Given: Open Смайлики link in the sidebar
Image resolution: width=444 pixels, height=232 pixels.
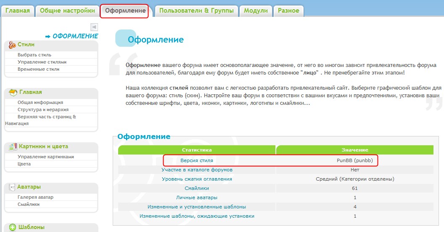Looking at the screenshot, I should coord(28,204).
